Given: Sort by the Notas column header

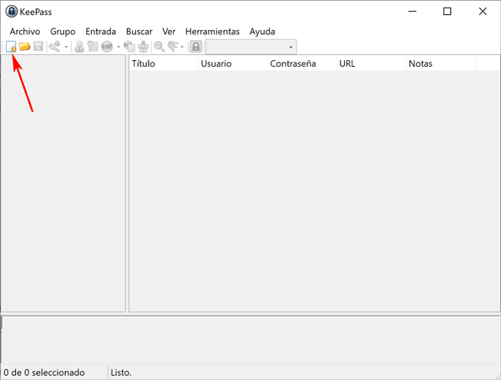Looking at the screenshot, I should tap(441, 63).
